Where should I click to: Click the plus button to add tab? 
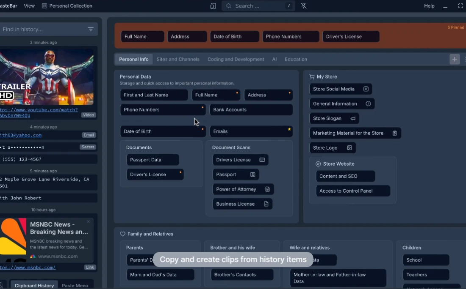455,59
